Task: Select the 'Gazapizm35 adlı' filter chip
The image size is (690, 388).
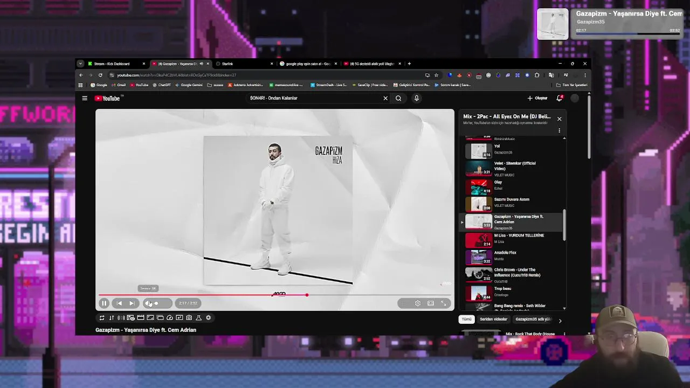Action: 533,320
